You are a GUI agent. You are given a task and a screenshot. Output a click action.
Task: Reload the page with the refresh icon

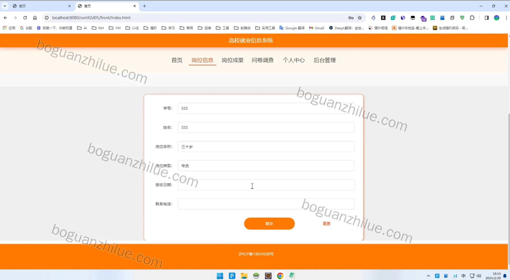pos(25,18)
